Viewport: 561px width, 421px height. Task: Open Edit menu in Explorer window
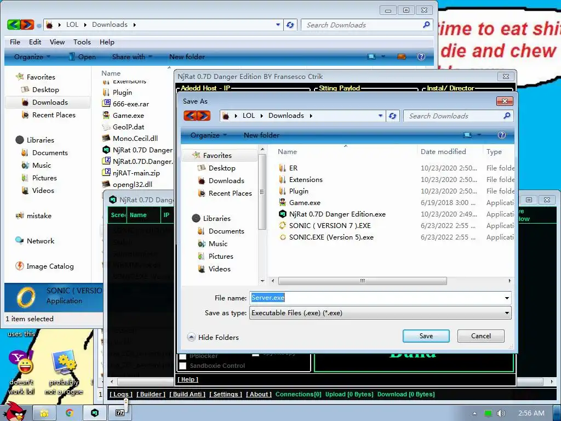tap(35, 42)
